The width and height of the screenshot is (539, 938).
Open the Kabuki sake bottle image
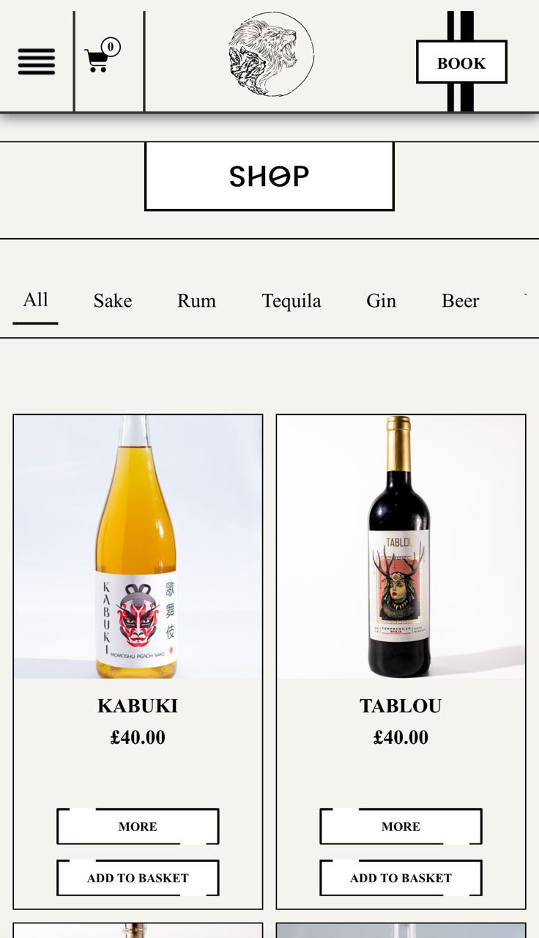tap(138, 547)
